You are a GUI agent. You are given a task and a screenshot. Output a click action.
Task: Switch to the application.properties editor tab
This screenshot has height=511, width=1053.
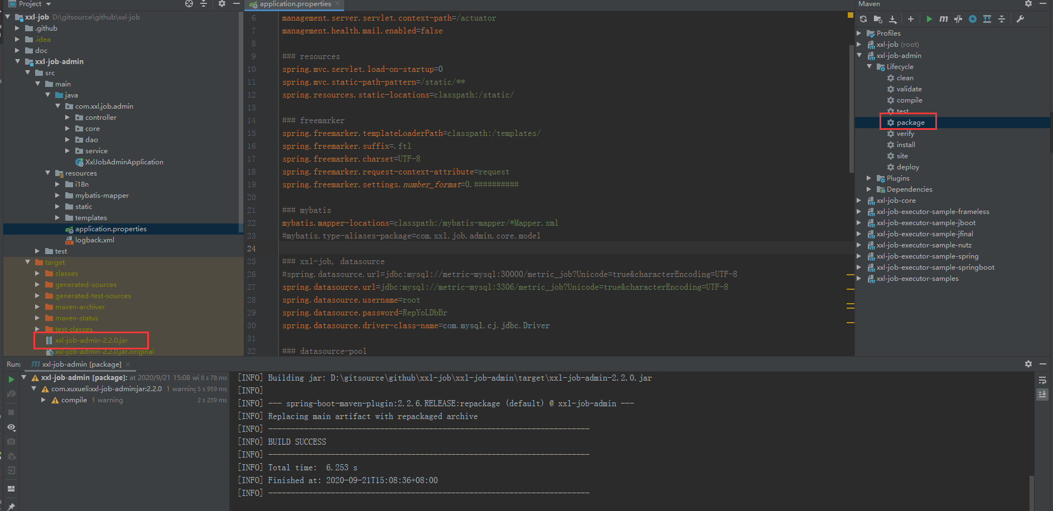[295, 4]
